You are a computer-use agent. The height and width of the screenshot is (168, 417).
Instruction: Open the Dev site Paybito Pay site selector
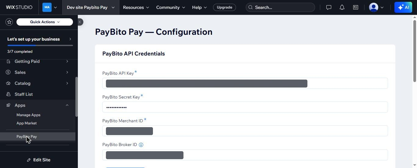[91, 7]
